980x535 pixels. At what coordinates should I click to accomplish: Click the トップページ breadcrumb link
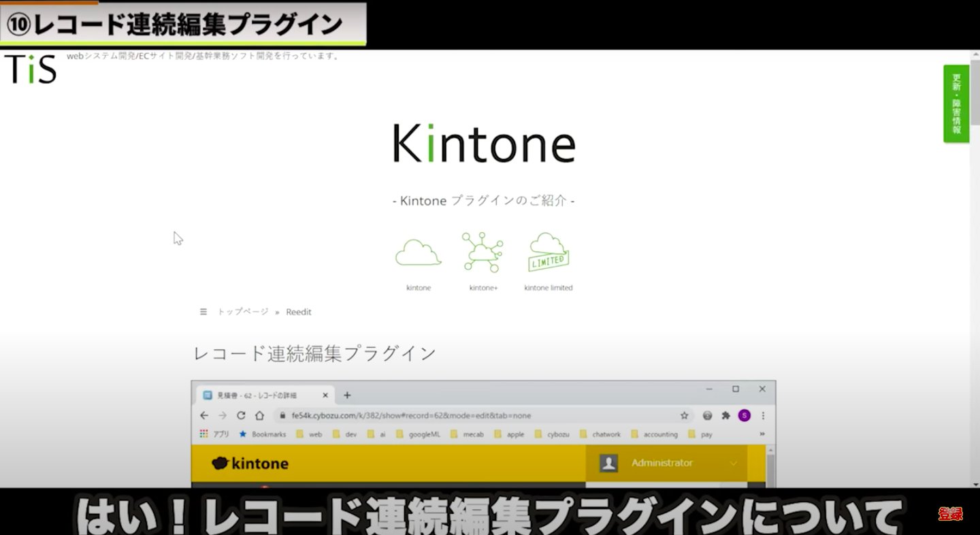pos(243,312)
